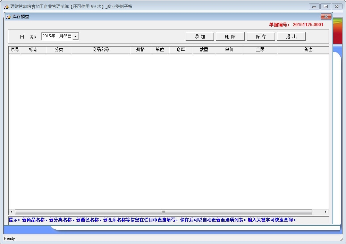
Task: Click the 仓库 column header
Action: 181,50
